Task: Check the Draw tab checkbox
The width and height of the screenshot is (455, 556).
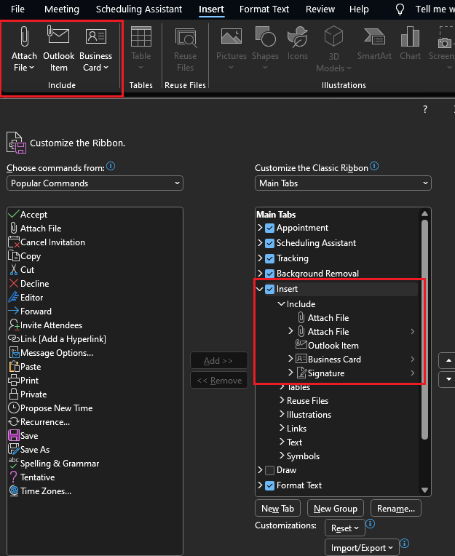Action: pos(269,470)
